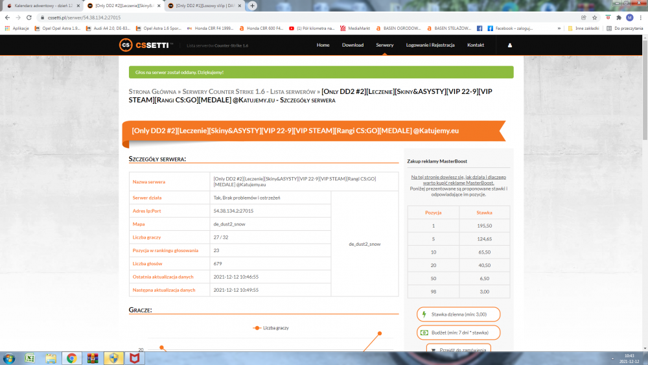
Task: Open BASEN OGRODOW bookmark
Action: pos(399,29)
